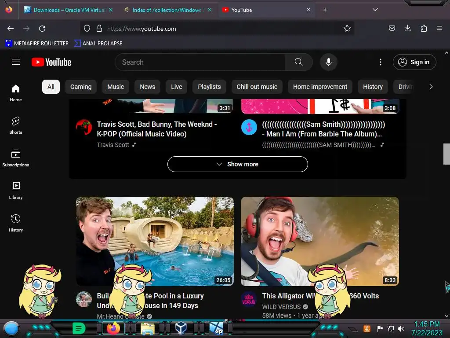Image resolution: width=450 pixels, height=338 pixels.
Task: Select the All filter chip
Action: tap(51, 87)
